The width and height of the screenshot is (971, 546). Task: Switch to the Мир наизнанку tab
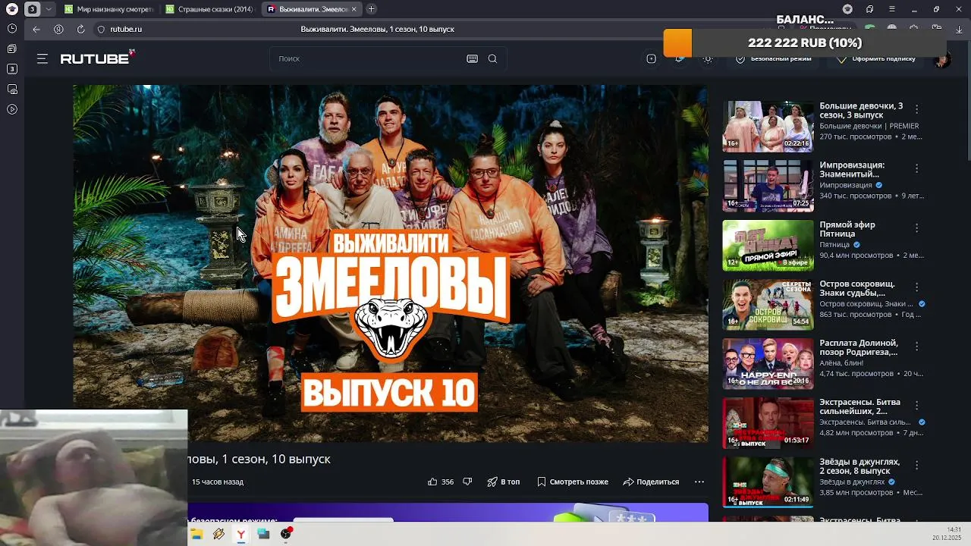(x=108, y=9)
